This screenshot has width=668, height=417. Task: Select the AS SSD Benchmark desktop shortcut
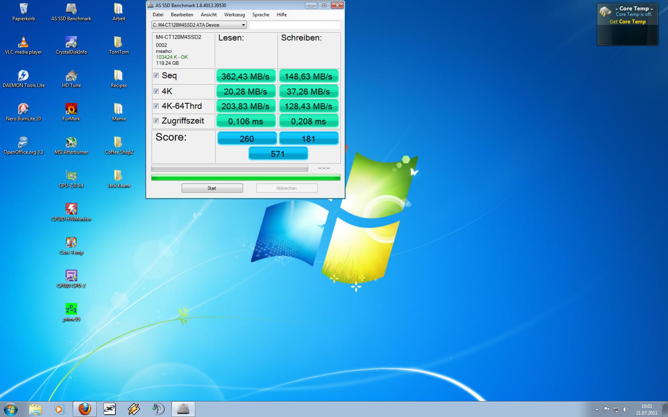point(71,12)
